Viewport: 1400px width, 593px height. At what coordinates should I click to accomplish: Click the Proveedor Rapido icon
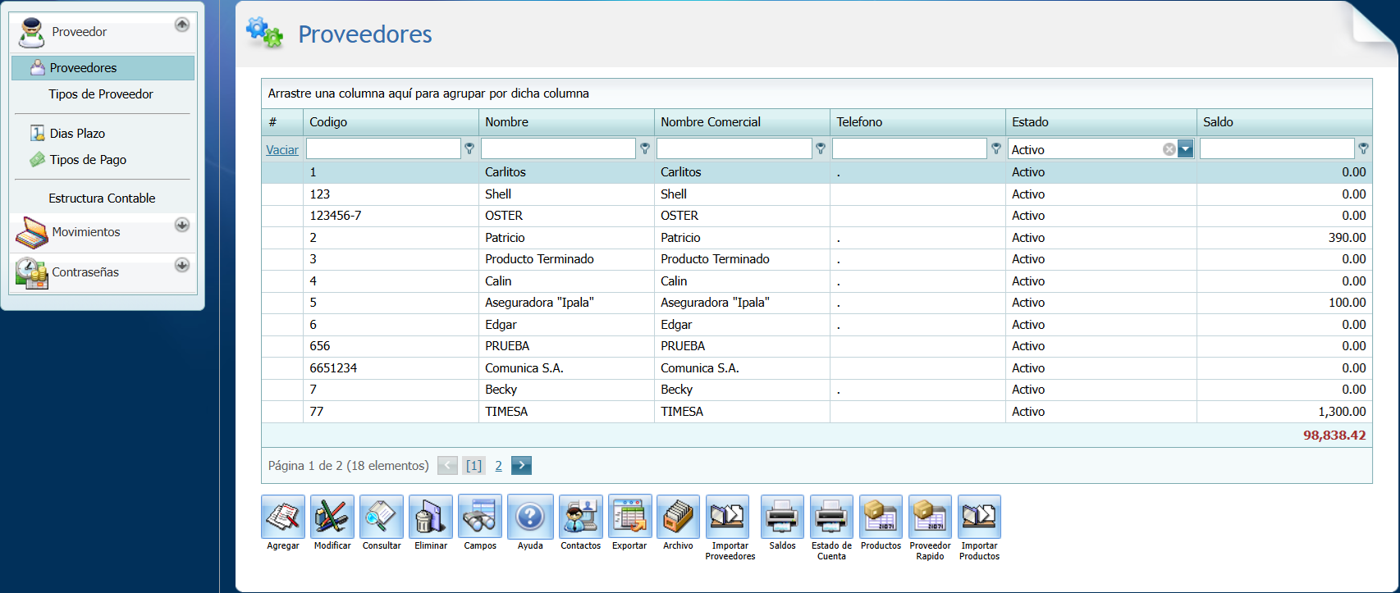tap(930, 518)
